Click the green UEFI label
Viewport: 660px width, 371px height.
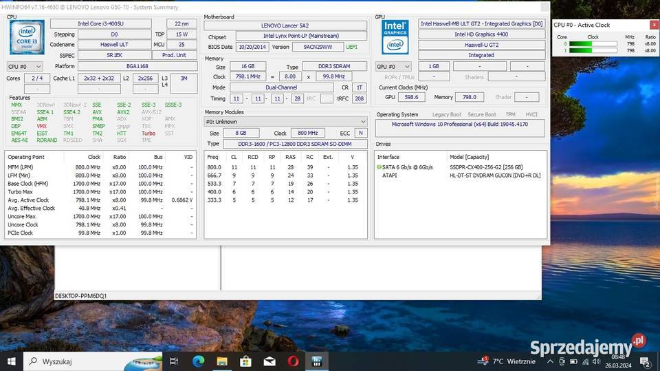coord(351,47)
